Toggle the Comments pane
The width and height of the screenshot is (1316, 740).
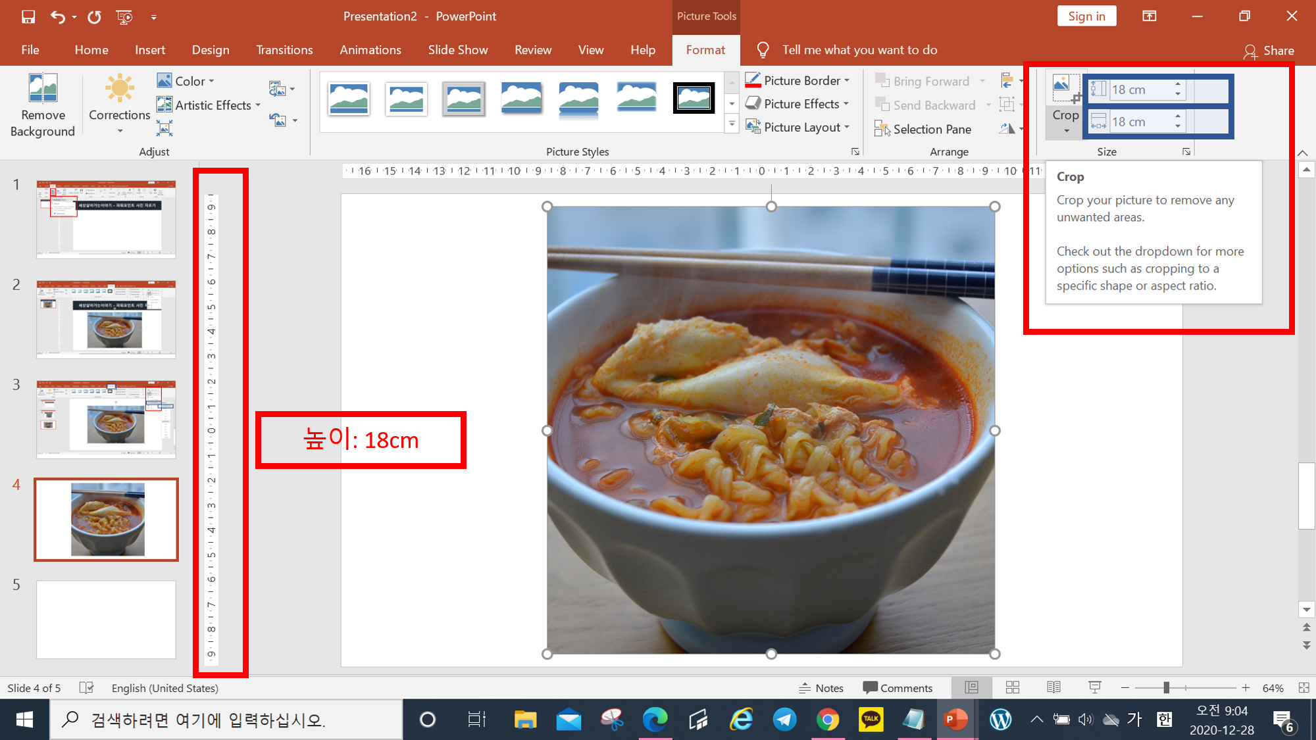pos(898,687)
